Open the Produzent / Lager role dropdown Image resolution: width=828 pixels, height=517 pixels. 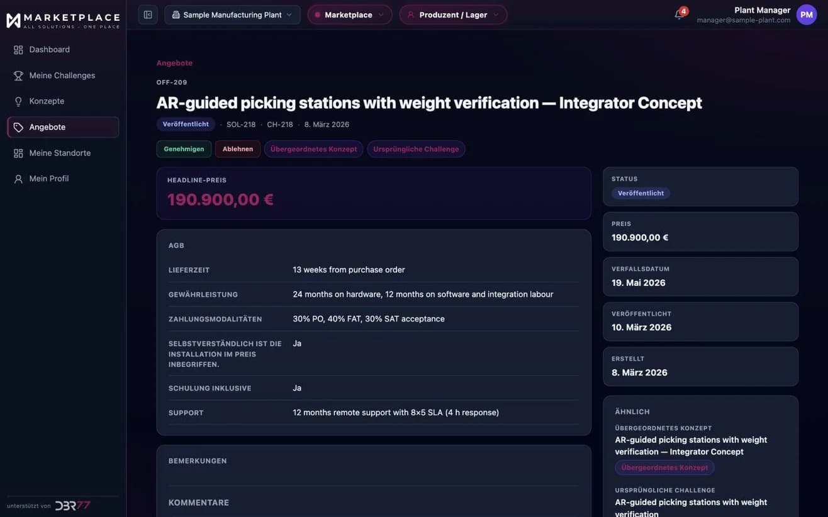pos(453,14)
